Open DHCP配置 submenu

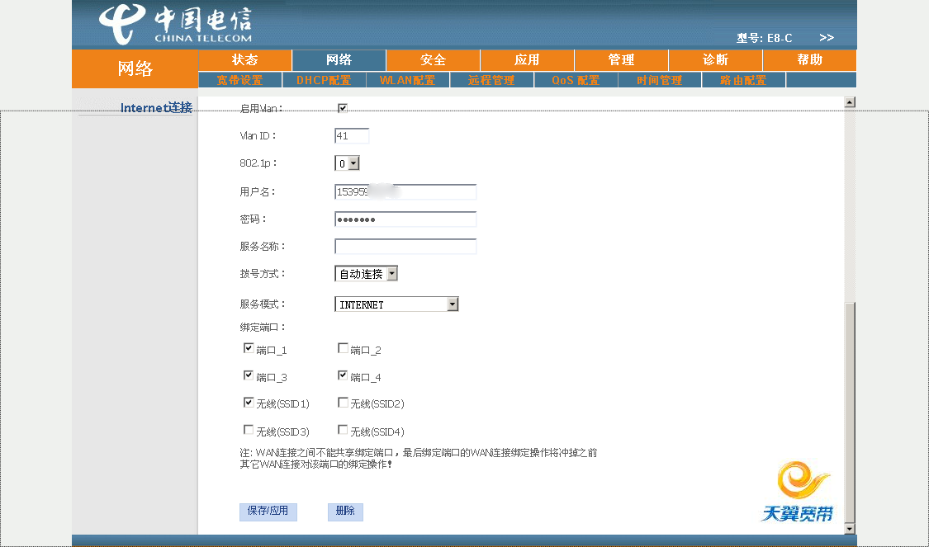[324, 80]
